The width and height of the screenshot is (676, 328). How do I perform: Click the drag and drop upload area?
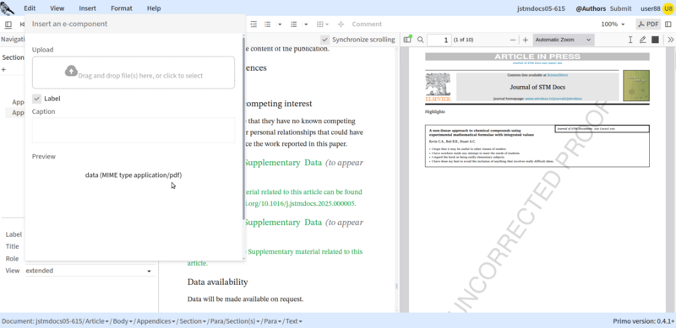[134, 73]
